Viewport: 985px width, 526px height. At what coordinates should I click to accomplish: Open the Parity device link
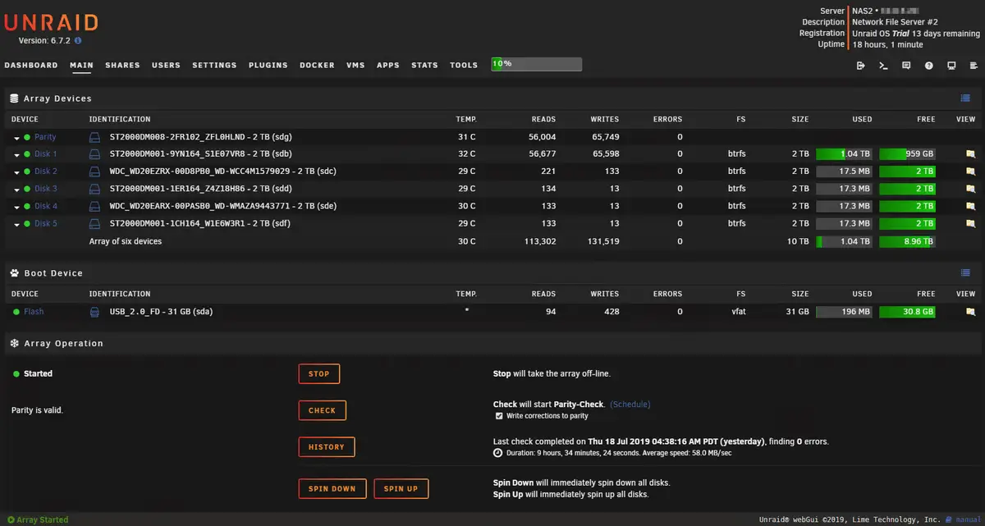point(45,137)
